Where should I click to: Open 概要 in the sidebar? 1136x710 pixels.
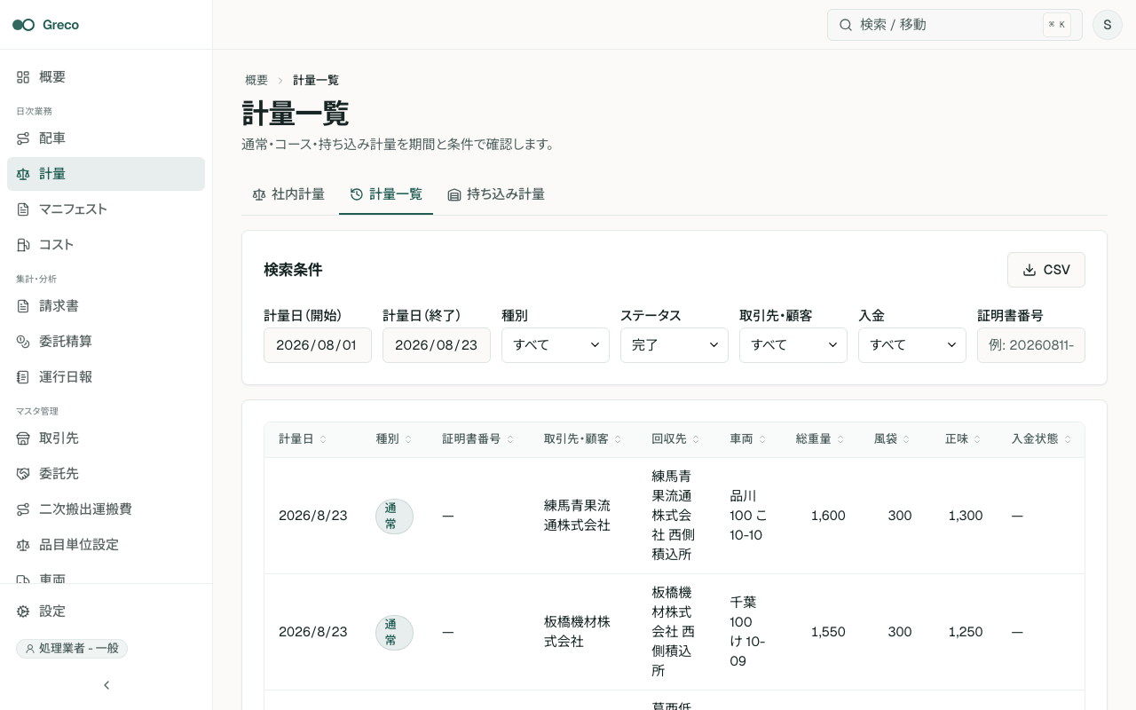tap(106, 77)
